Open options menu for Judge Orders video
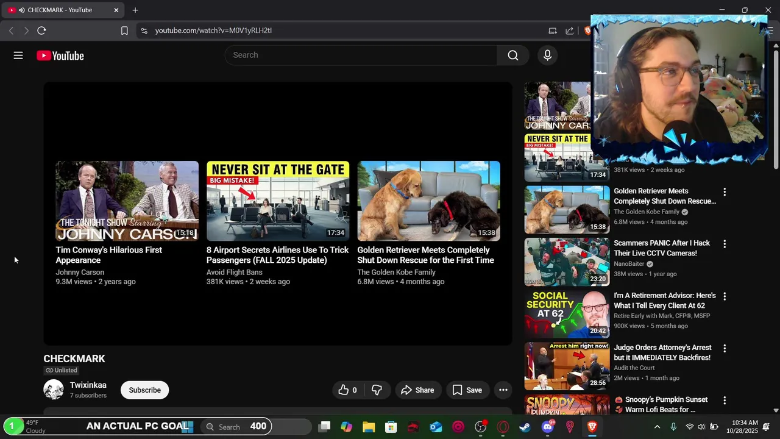The width and height of the screenshot is (780, 439). click(725, 348)
